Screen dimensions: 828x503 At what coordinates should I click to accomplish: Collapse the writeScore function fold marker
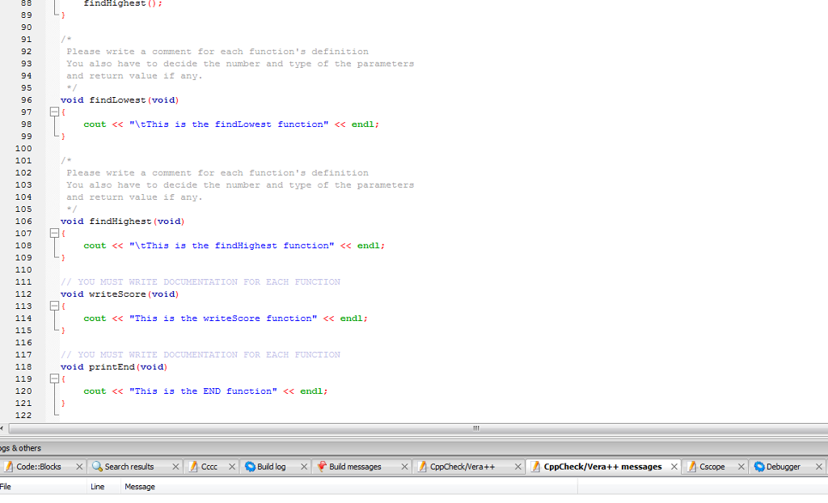click(x=54, y=306)
